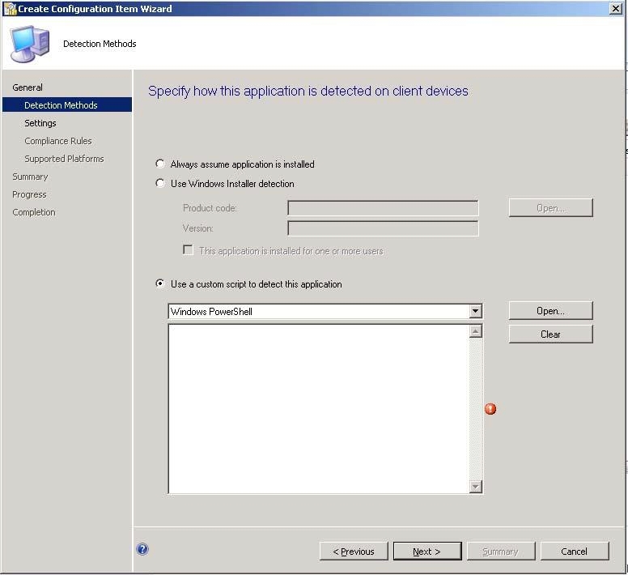Screen dimensions: 628x575
Task: Click the Product code input field
Action: point(383,208)
